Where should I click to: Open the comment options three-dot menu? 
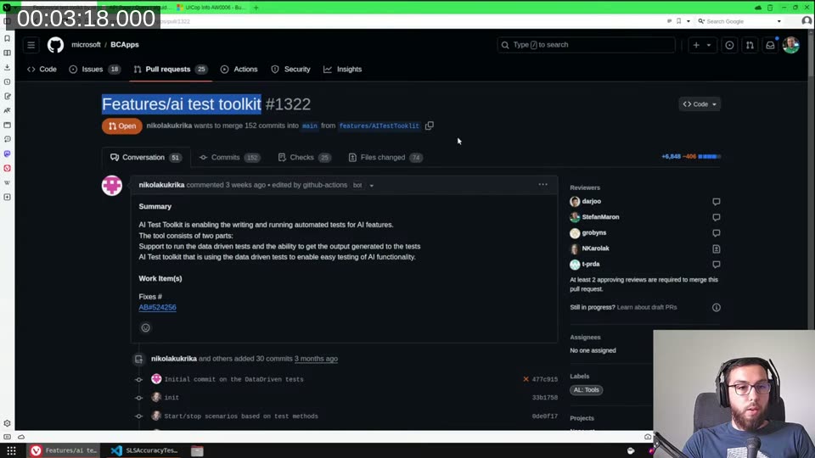click(x=542, y=184)
